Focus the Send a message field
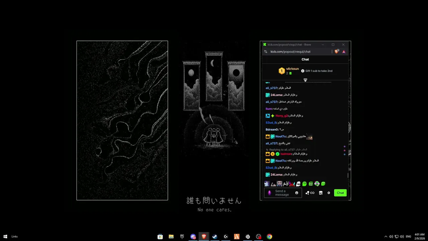428x241 pixels. pyautogui.click(x=283, y=193)
